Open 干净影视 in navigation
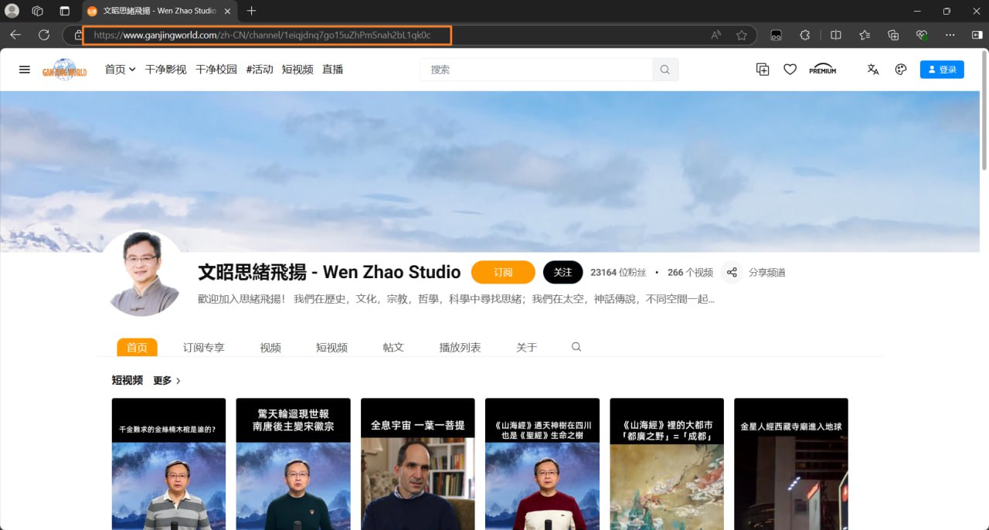Image resolution: width=989 pixels, height=530 pixels. coord(166,70)
